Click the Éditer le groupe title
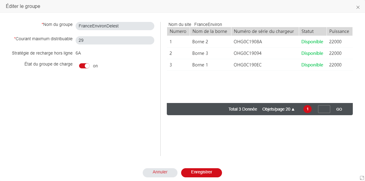This screenshot has height=181, width=365. point(23,6)
